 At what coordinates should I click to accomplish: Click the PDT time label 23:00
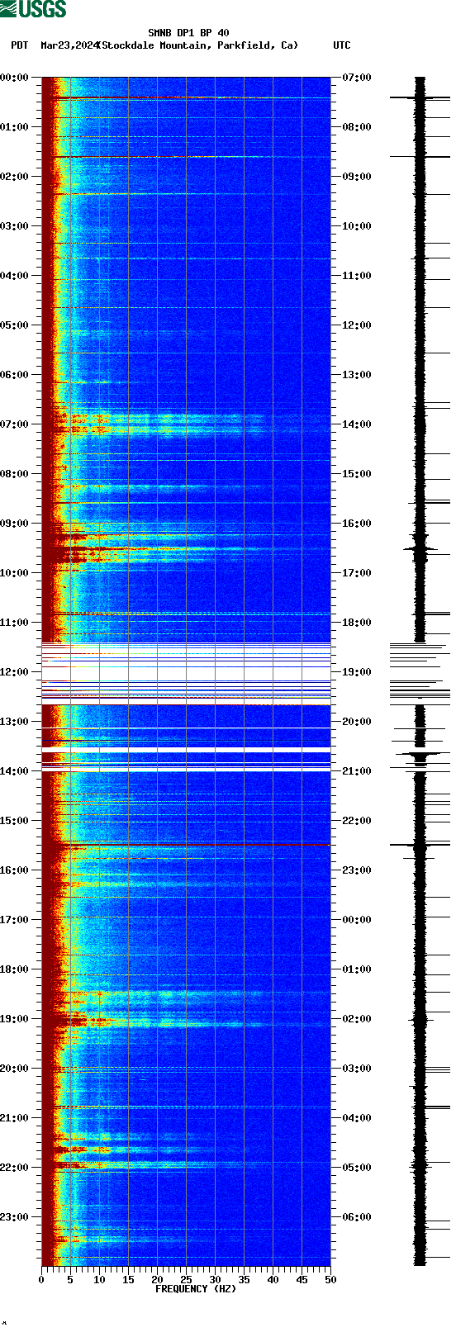click(x=15, y=1217)
